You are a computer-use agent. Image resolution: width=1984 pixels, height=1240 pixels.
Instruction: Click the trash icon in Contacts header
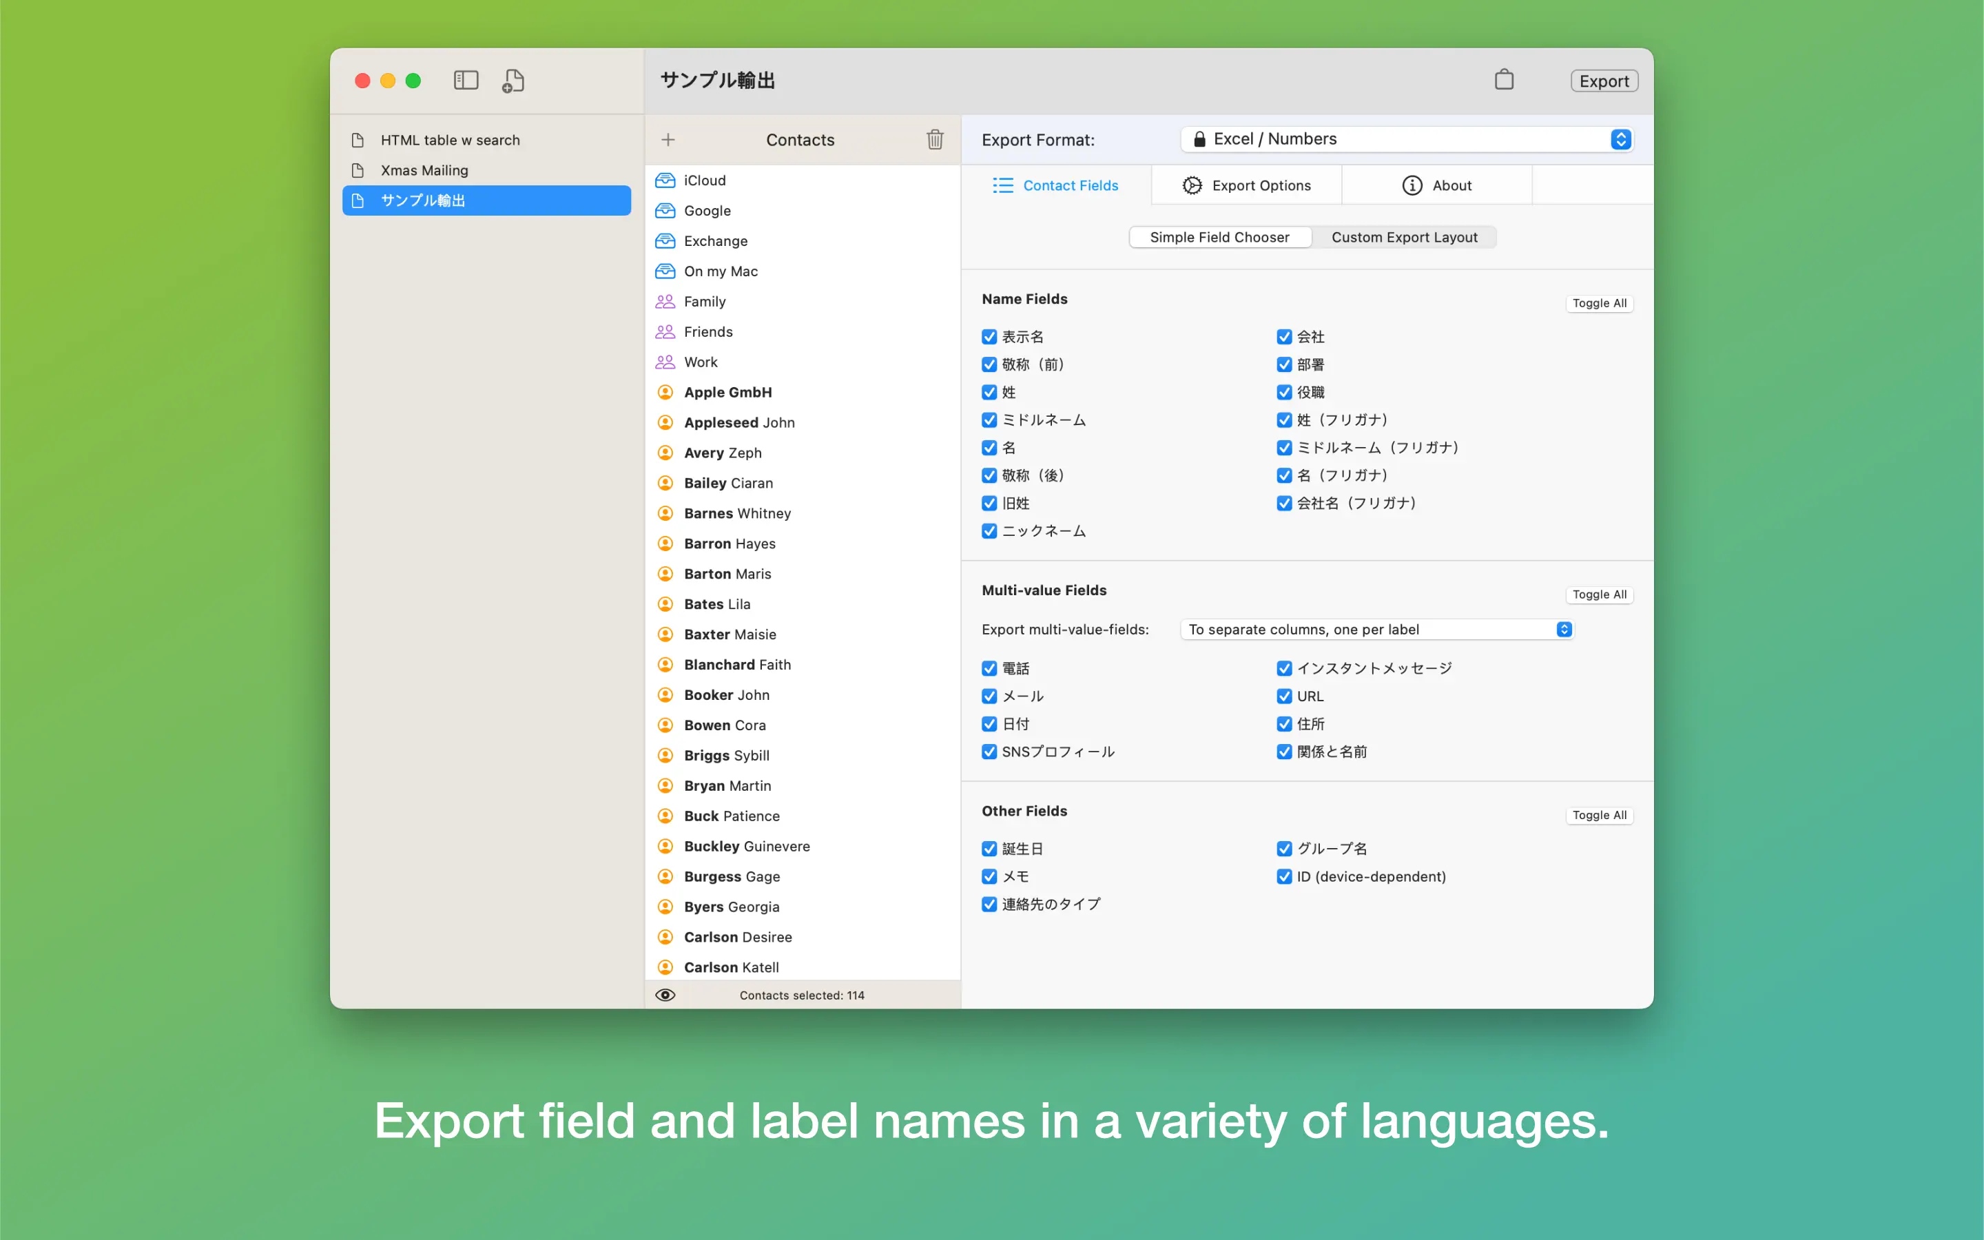(935, 139)
